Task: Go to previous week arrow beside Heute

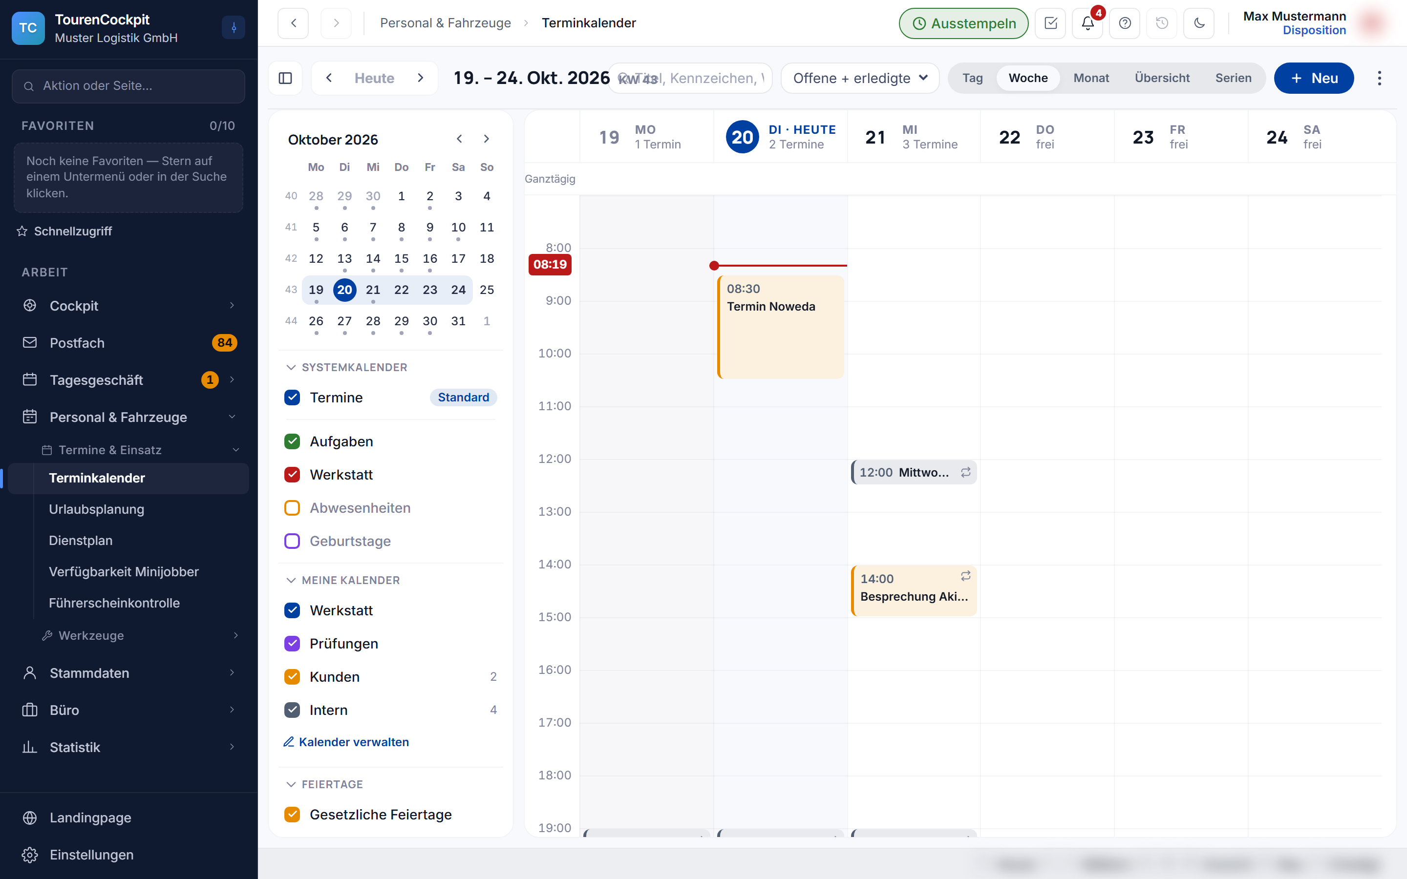Action: coord(329,78)
